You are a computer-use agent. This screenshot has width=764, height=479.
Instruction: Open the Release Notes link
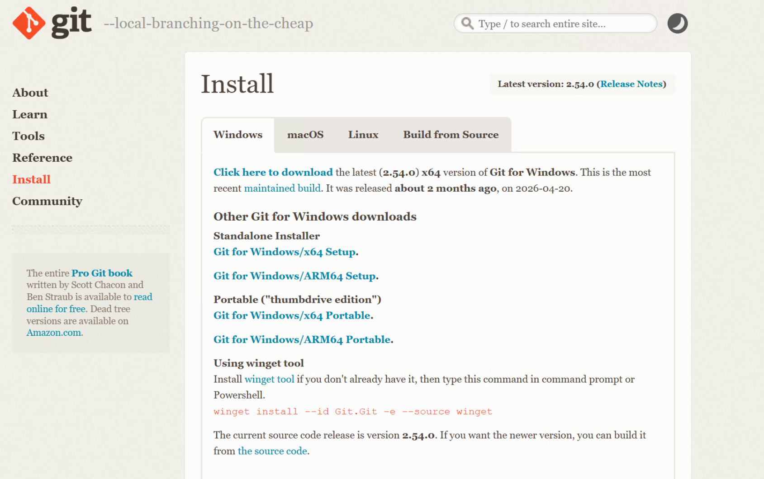[x=631, y=84]
